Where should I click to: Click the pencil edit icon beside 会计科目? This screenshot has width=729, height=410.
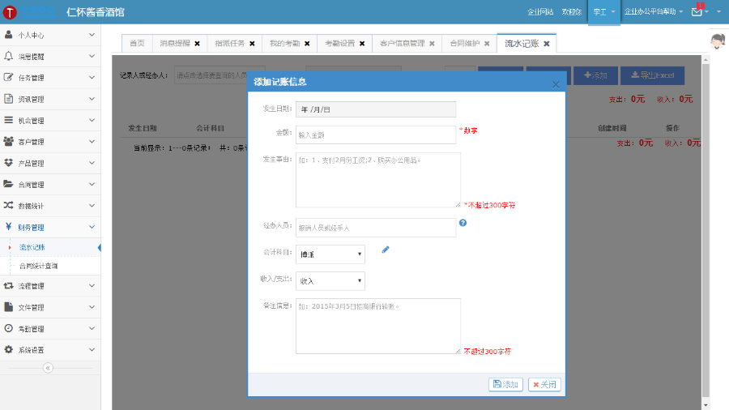click(386, 250)
